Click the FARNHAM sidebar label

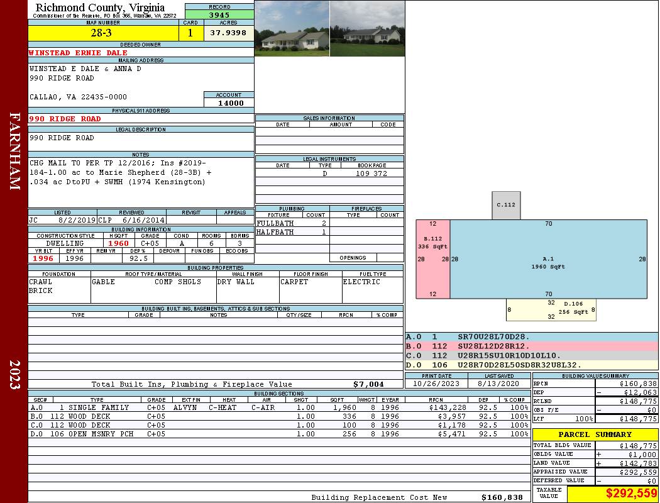(x=14, y=151)
